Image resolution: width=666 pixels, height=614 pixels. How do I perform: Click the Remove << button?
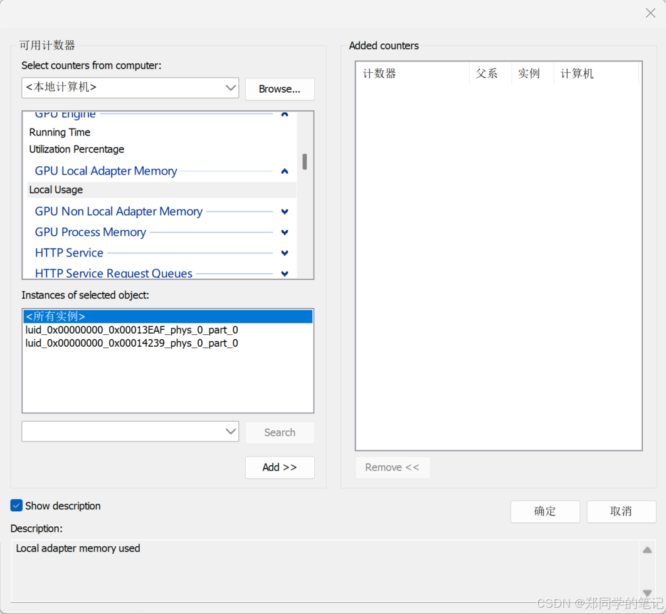(392, 467)
